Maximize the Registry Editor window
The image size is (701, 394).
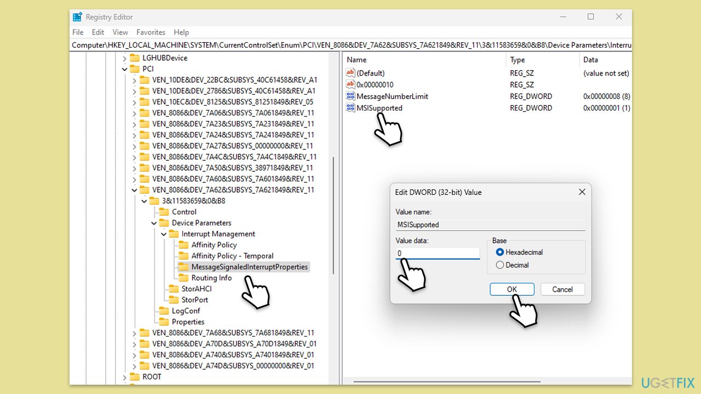click(590, 17)
